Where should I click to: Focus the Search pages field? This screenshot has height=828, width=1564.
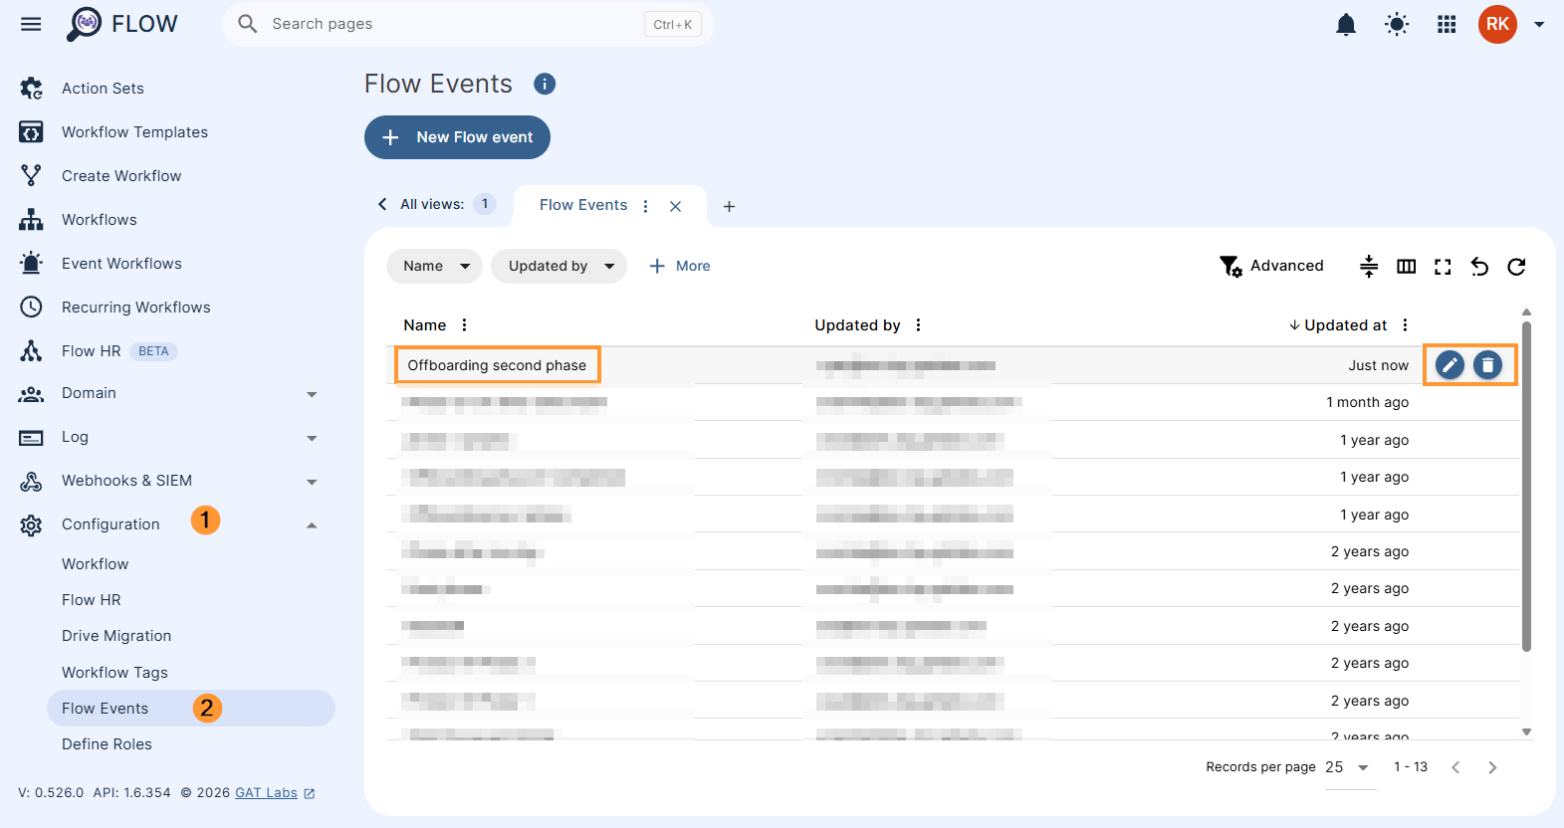(x=468, y=24)
